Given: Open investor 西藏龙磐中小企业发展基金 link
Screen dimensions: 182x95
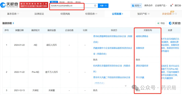Looking at the screenshot, I should tap(113, 51).
